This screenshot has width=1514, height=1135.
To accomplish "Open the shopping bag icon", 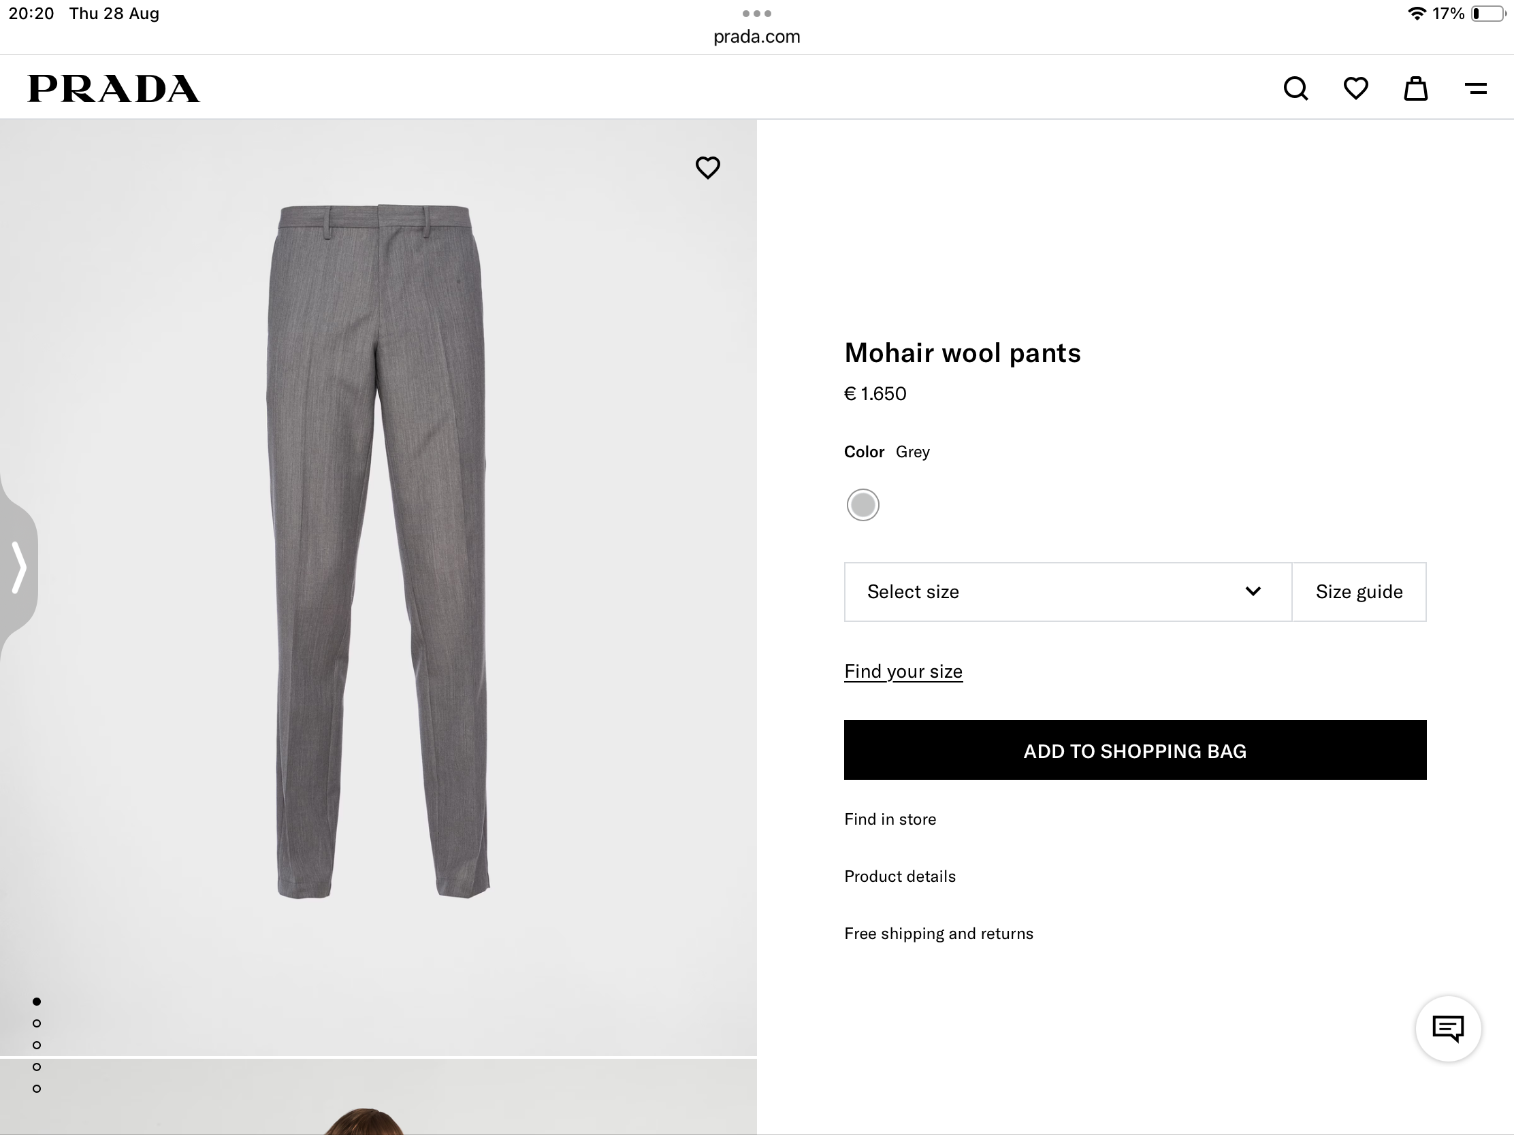I will coord(1415,88).
